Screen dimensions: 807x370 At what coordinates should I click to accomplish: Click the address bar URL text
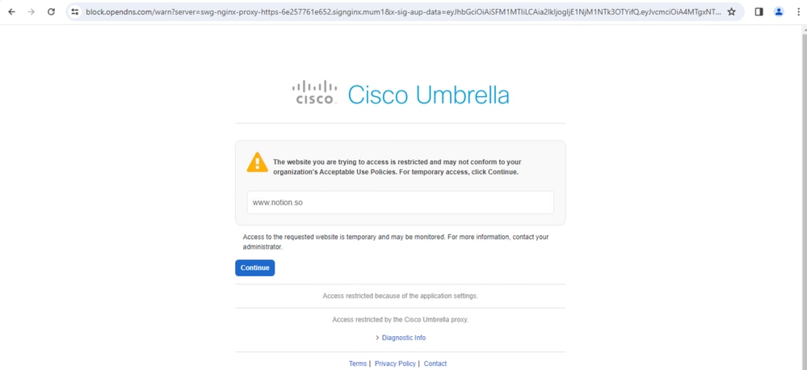point(403,11)
